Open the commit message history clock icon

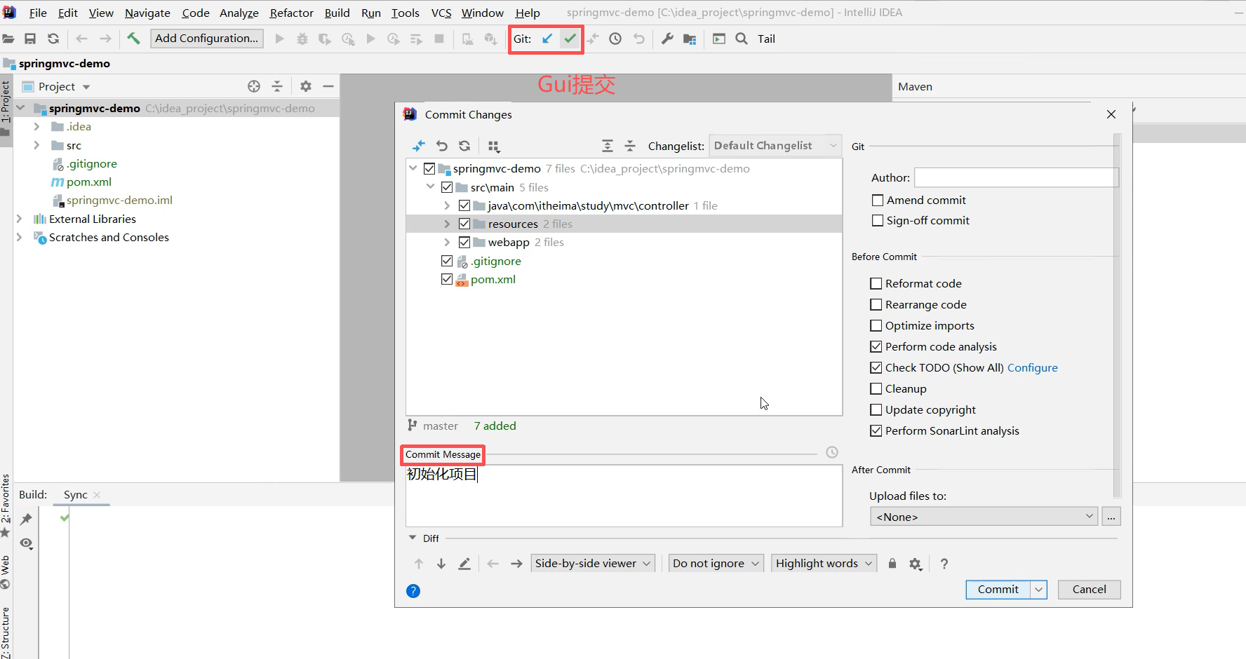pos(832,452)
